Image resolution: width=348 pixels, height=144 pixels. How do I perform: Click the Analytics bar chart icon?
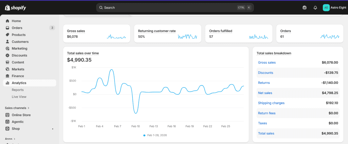(7, 83)
